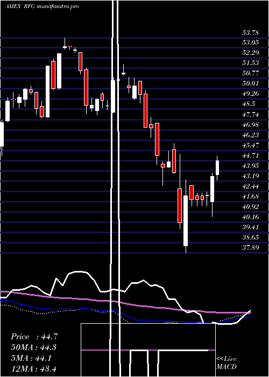Click the MACD histogram box at the bottom
Screen dimensions: 269x377
(x=148, y=350)
